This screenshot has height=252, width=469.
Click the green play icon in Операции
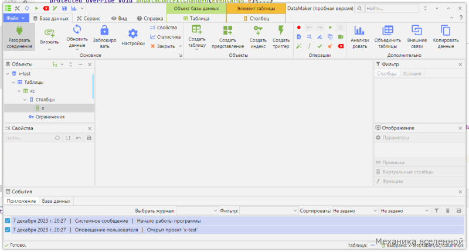[x=330, y=28]
